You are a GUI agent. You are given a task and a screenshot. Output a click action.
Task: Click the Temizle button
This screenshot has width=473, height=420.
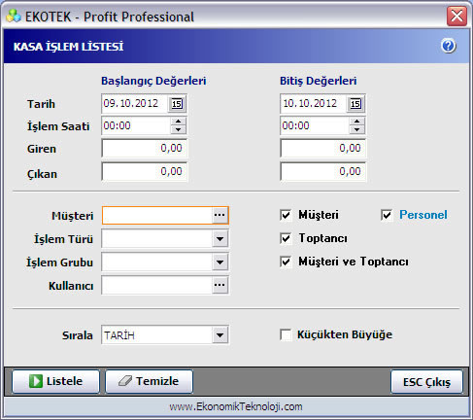point(149,381)
